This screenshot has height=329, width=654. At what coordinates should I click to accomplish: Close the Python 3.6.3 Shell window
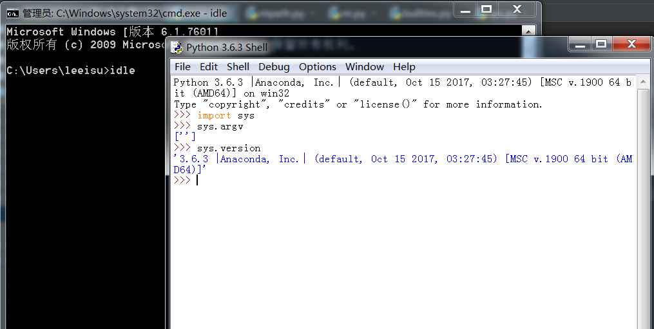click(631, 44)
